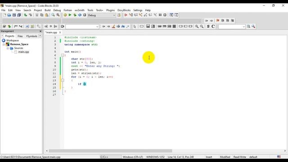The width and height of the screenshot is (288, 162).
Task: Toggle the highlight search marker option
Action: tap(113, 27)
